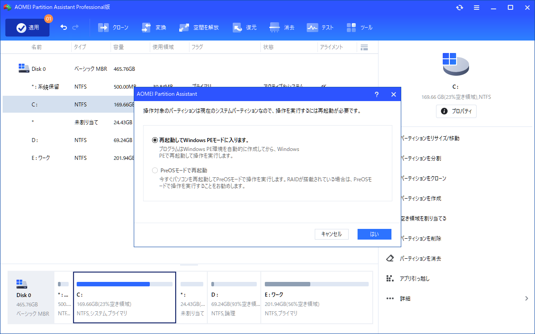
Task: Click パーティションをリサイズ/移動 option
Action: point(430,138)
